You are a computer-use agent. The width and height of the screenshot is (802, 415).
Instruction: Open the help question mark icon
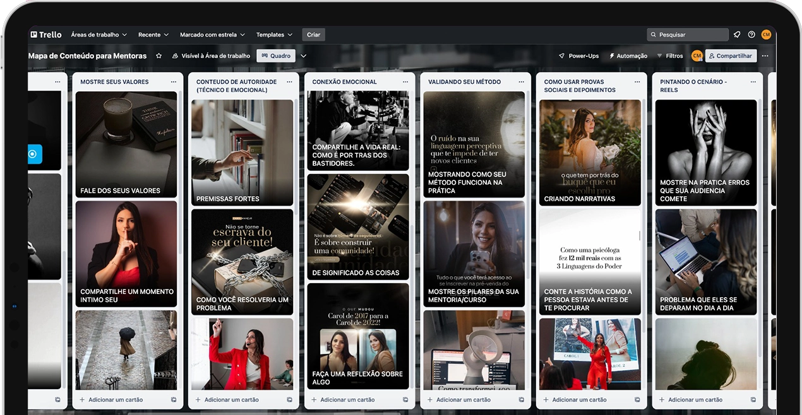(751, 35)
